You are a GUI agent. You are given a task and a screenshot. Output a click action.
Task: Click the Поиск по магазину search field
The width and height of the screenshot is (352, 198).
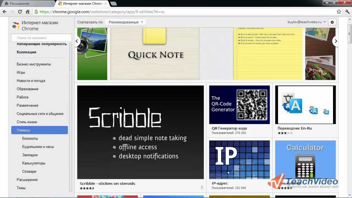[x=41, y=38]
